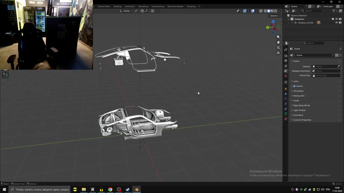Open the Particles properties tab

pyautogui.click(x=286, y=99)
